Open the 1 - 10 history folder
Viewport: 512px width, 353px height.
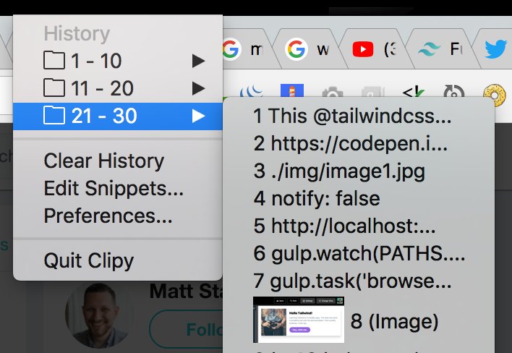tap(118, 61)
